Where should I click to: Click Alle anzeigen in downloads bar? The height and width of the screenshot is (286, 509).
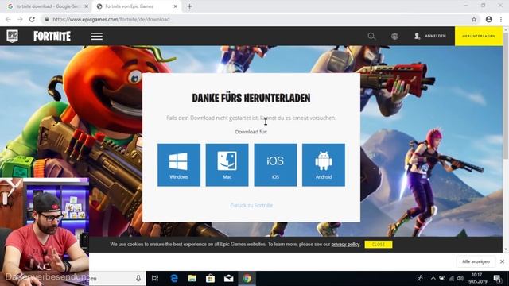tap(476, 261)
